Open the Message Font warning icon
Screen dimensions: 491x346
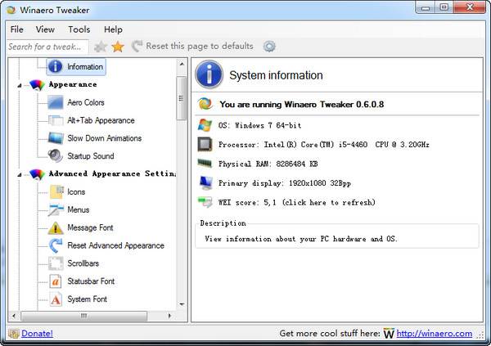[55, 227]
